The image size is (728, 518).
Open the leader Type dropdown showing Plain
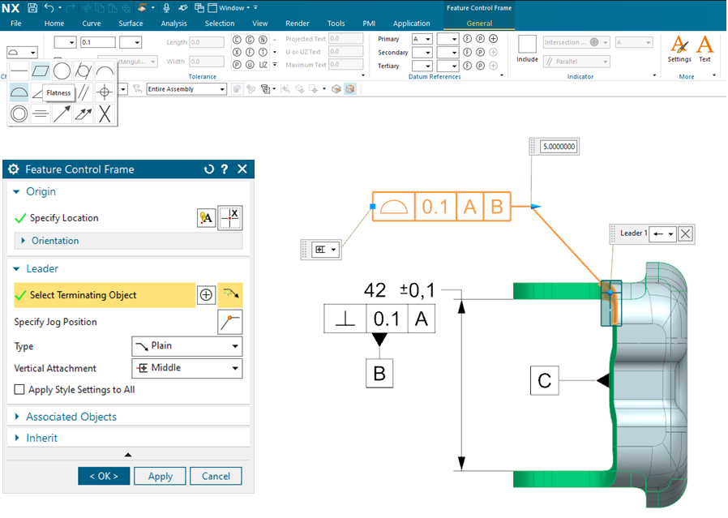[x=187, y=346]
